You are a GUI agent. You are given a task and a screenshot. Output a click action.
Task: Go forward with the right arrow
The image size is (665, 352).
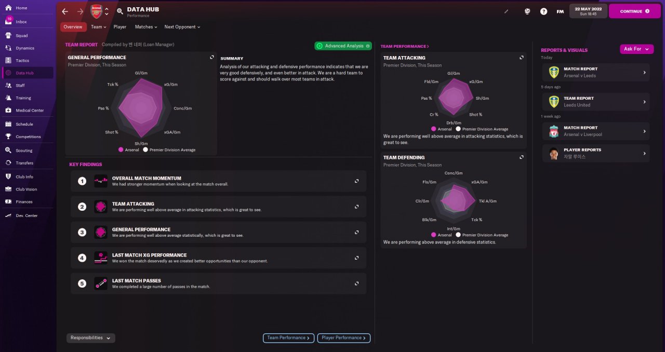click(80, 11)
